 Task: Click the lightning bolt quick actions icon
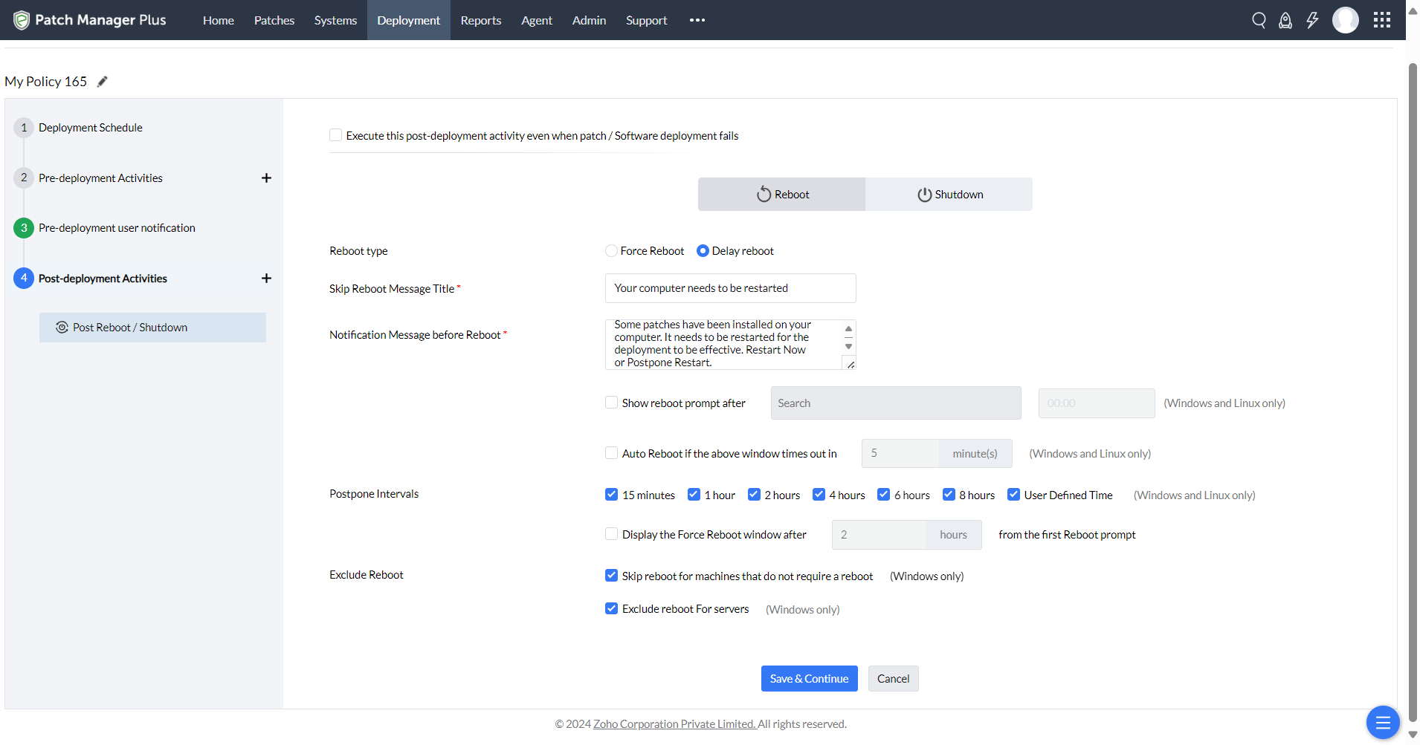coord(1312,20)
